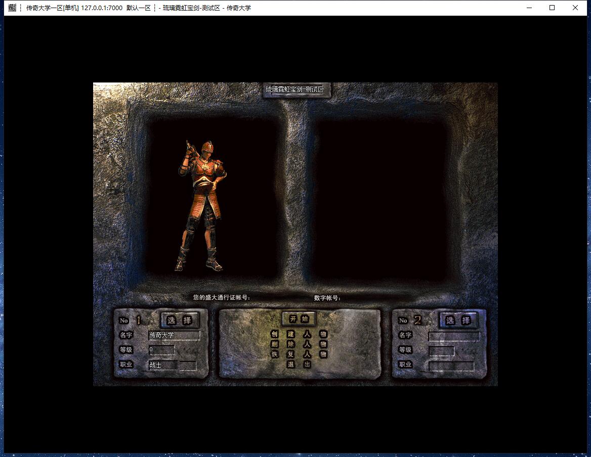The width and height of the screenshot is (591, 457).
Task: Start the game with the 开始 button
Action: (x=299, y=319)
